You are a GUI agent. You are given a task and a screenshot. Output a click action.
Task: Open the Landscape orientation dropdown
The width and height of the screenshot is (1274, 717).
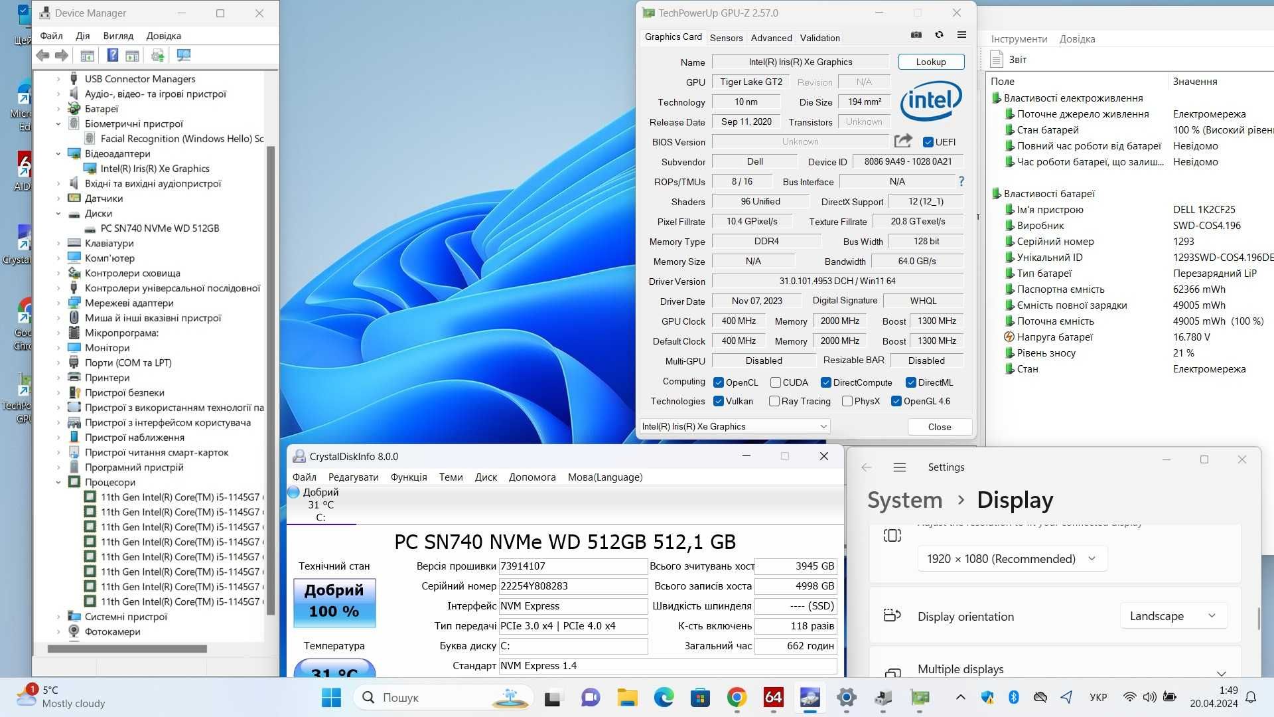[x=1173, y=616]
